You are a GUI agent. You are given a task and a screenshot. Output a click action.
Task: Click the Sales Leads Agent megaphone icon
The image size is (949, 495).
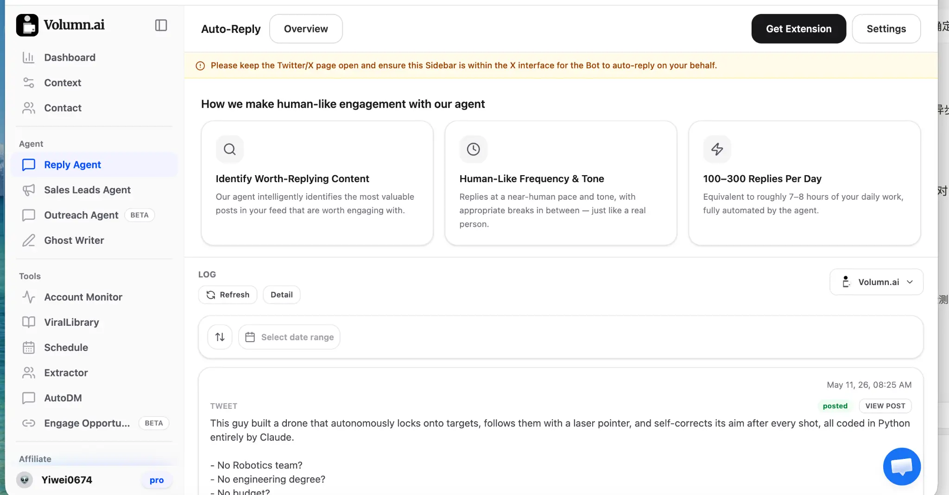29,190
